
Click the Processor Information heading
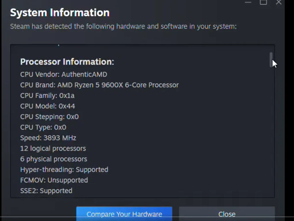coord(67,62)
